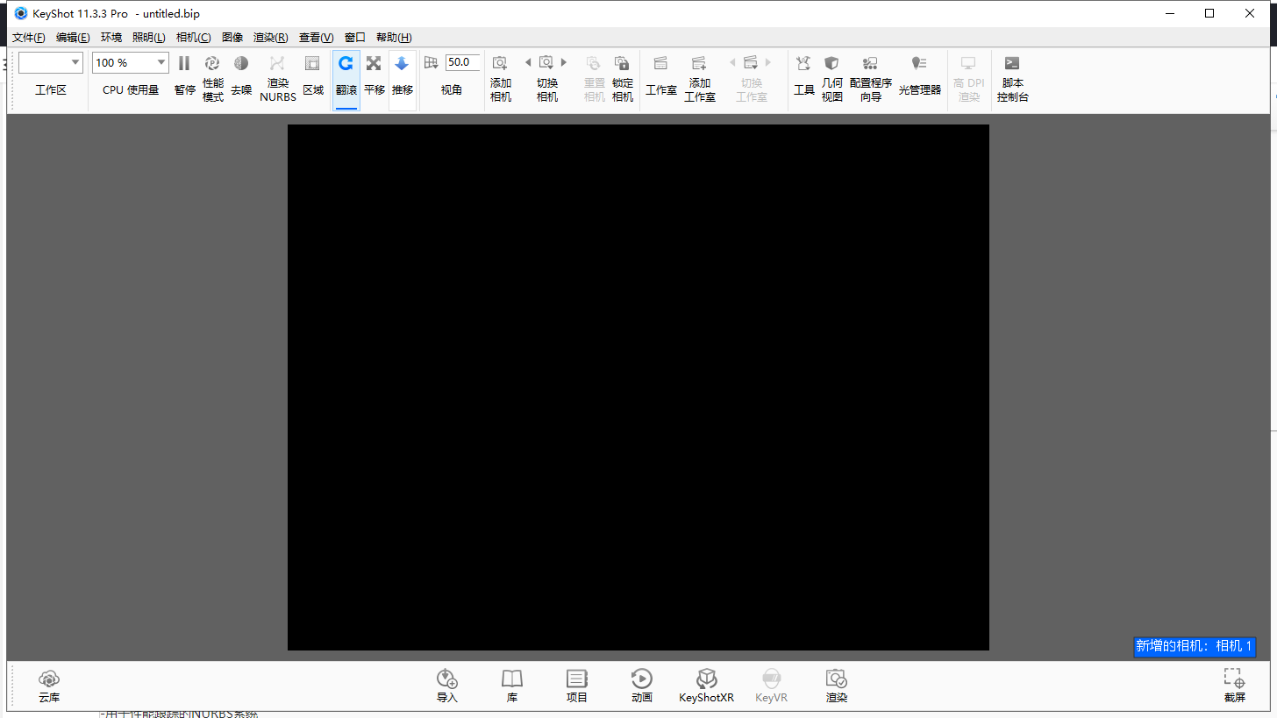Select the 翻滚 tumble camera tool

point(346,79)
